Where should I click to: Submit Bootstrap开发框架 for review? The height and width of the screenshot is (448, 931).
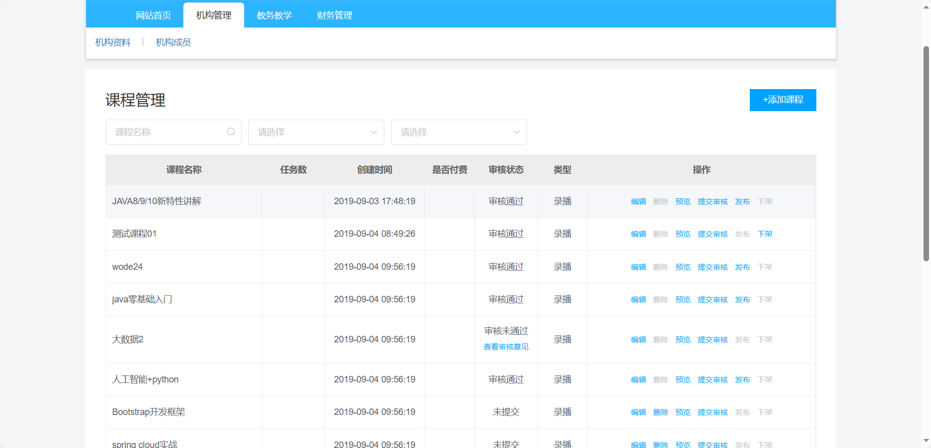point(713,412)
